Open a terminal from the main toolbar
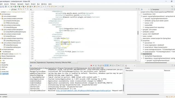This screenshot has width=175, height=98. (x=6, y=7)
